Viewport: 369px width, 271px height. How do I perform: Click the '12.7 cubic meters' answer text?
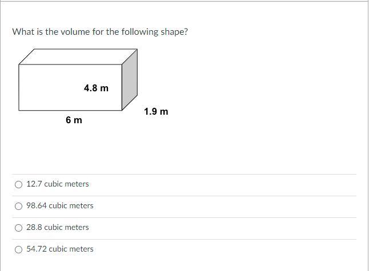[58, 184]
